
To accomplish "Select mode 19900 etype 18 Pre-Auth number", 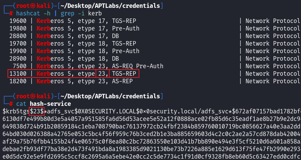I will tap(19, 51).
